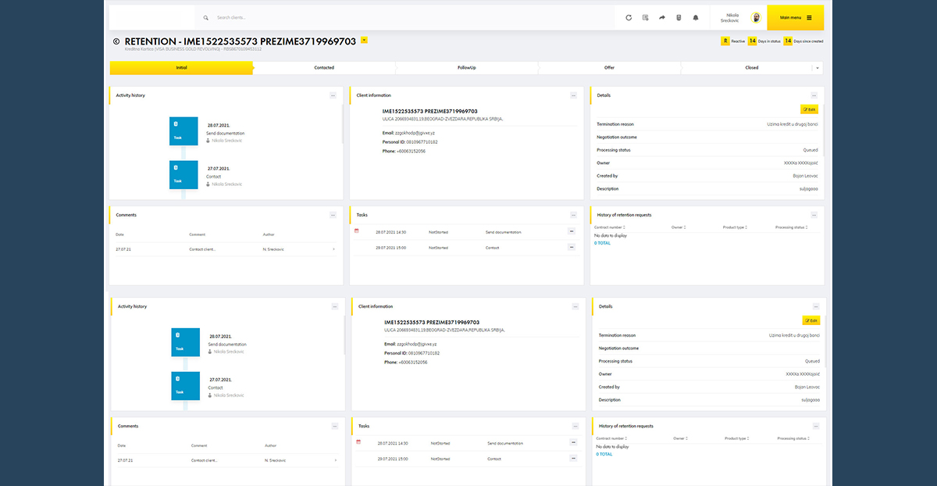Click the upper Activity history panel scrollbar
937x486 pixels.
pyautogui.click(x=342, y=125)
